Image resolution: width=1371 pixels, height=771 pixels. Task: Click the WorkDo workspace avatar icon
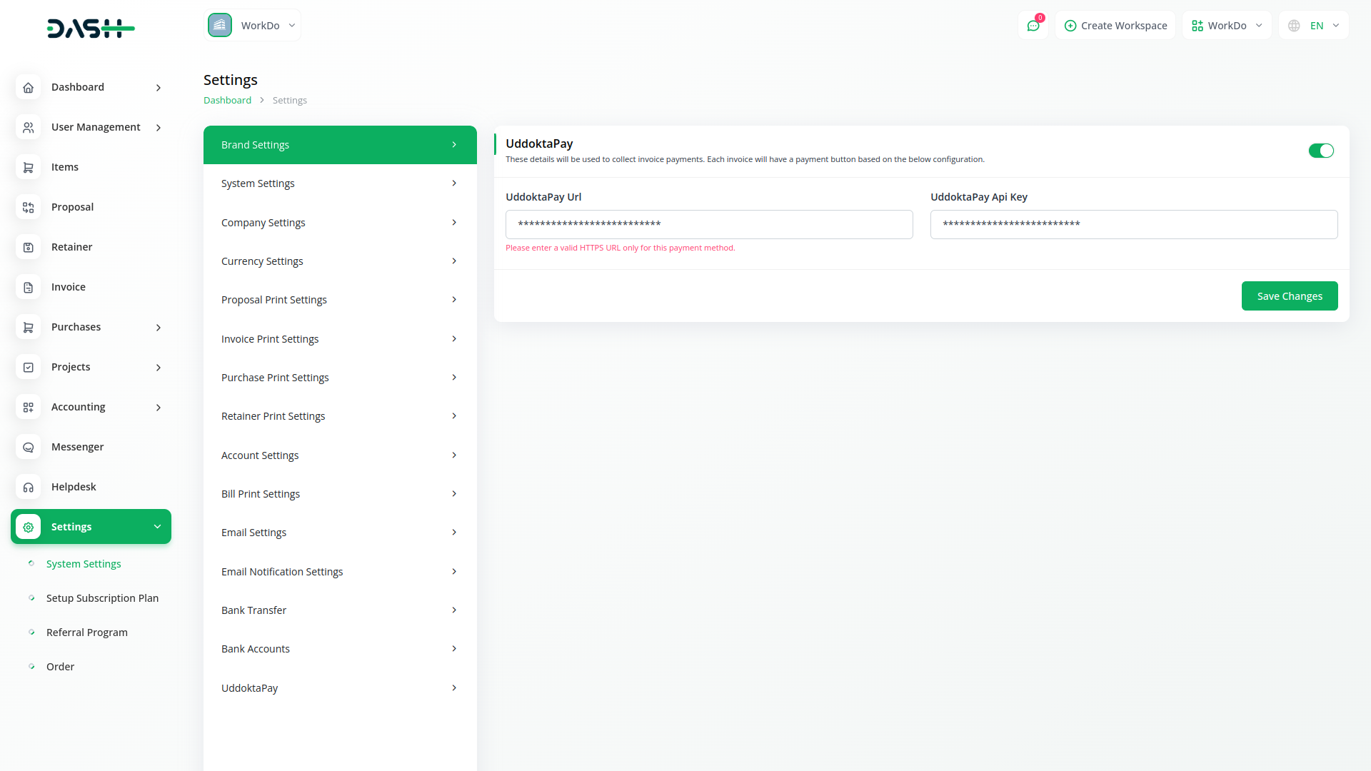point(220,25)
